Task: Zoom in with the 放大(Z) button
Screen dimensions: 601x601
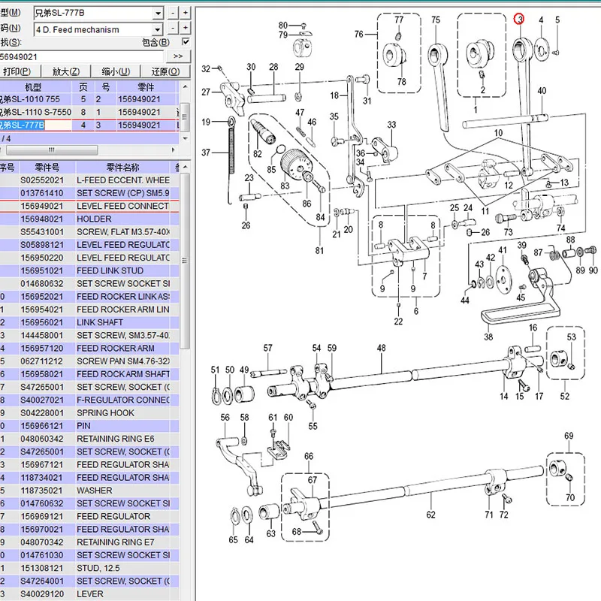Action: click(x=66, y=71)
